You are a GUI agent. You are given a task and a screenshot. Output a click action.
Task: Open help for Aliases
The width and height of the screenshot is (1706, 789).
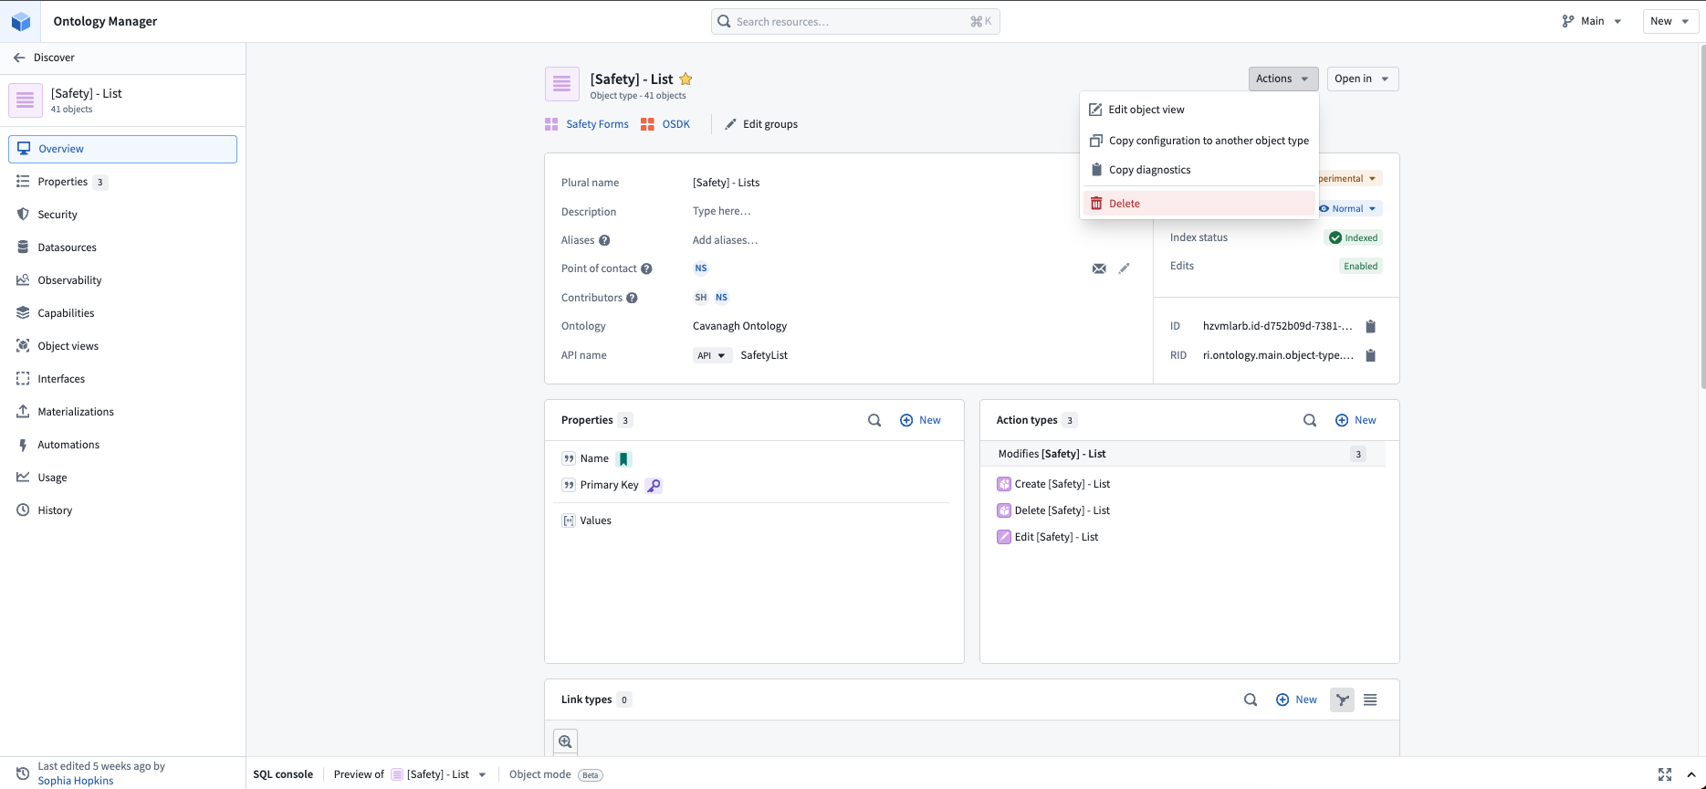(604, 240)
